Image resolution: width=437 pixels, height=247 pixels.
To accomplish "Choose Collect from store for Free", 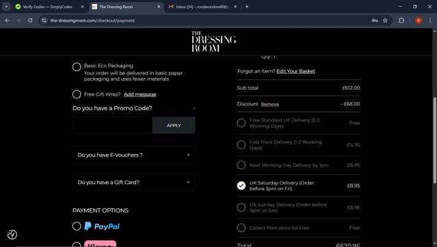I will [241, 228].
